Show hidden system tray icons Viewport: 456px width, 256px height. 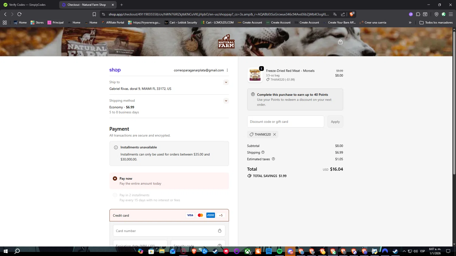point(404,251)
